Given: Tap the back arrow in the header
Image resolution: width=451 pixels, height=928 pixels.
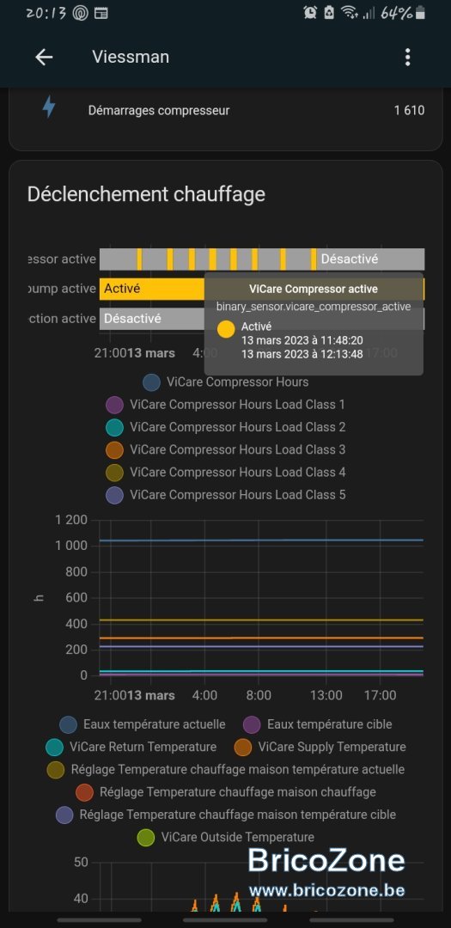Looking at the screenshot, I should [x=45, y=57].
